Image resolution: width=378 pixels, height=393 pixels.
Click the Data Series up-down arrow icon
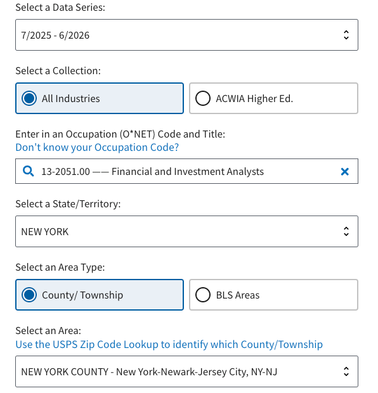click(x=346, y=35)
